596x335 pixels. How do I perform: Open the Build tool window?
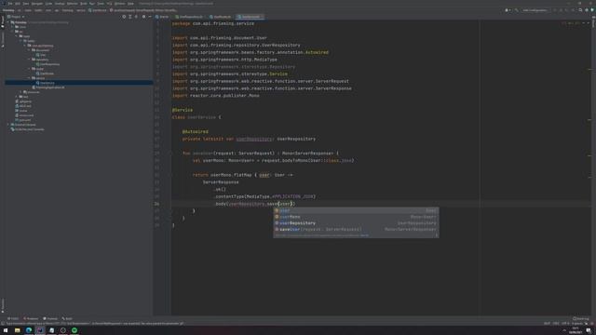click(67, 318)
